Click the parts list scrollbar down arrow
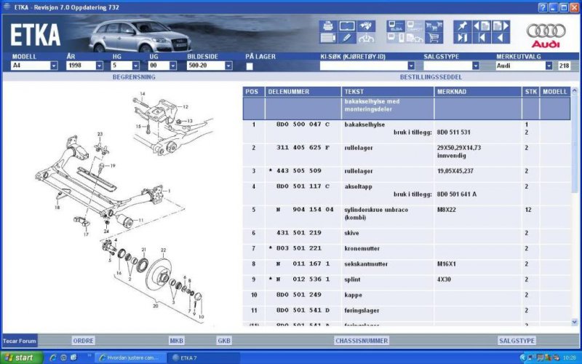This screenshot has height=364, width=582. click(575, 321)
